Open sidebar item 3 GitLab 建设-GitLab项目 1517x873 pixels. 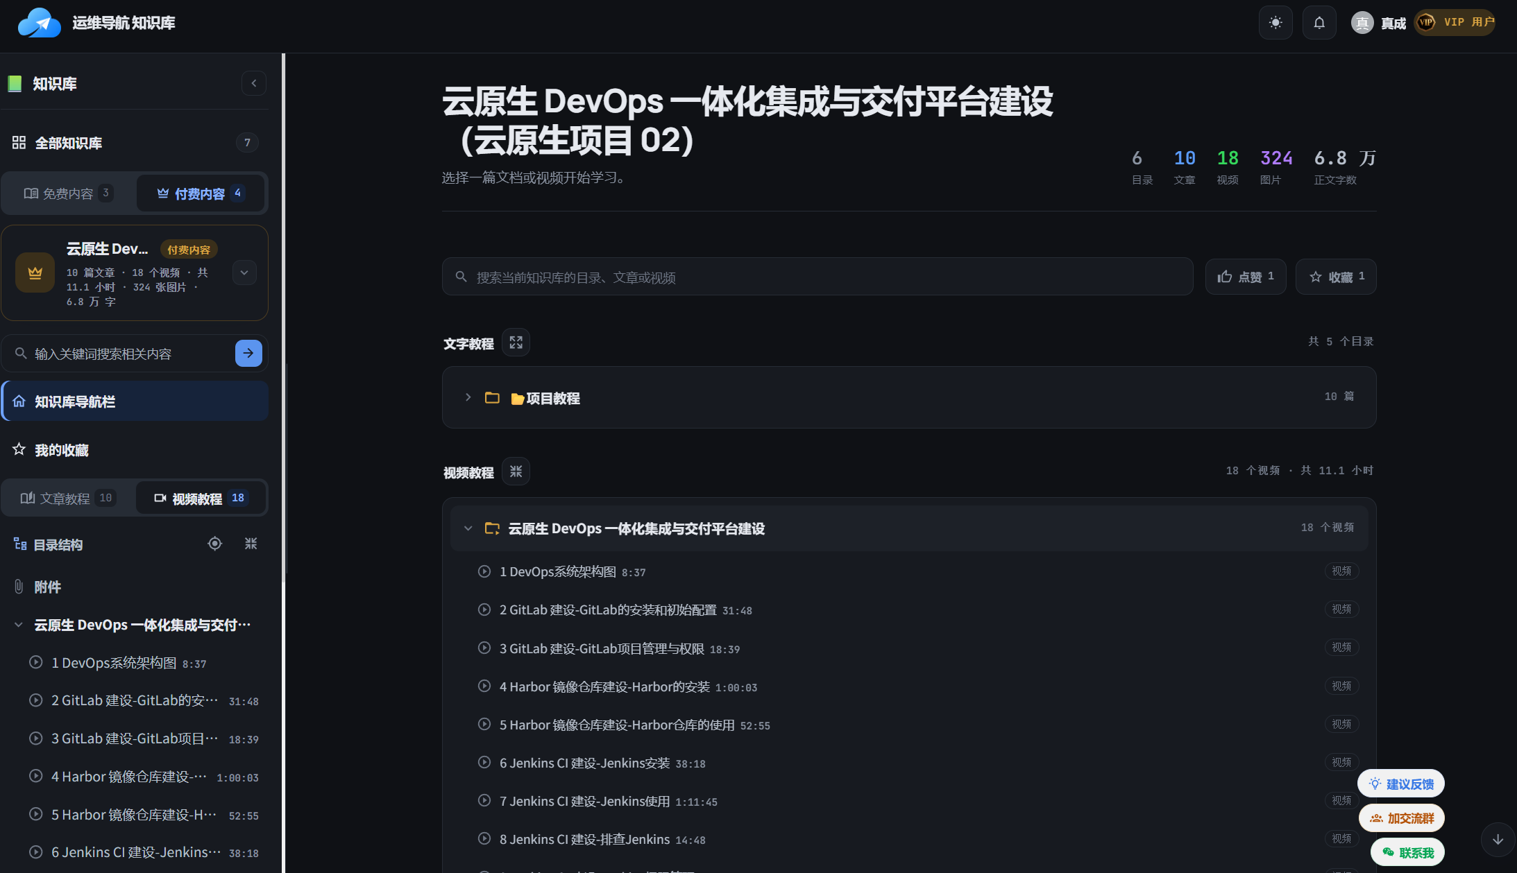135,739
